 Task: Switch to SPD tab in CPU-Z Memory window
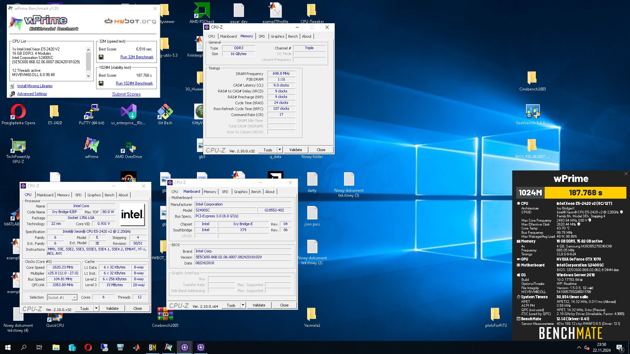pos(262,36)
